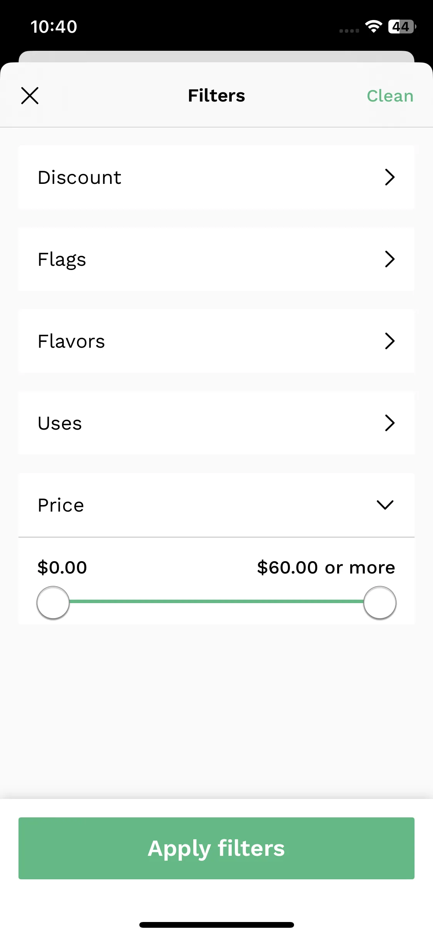Expand Flavors using its right chevron
This screenshot has width=433, height=937.
(x=390, y=341)
